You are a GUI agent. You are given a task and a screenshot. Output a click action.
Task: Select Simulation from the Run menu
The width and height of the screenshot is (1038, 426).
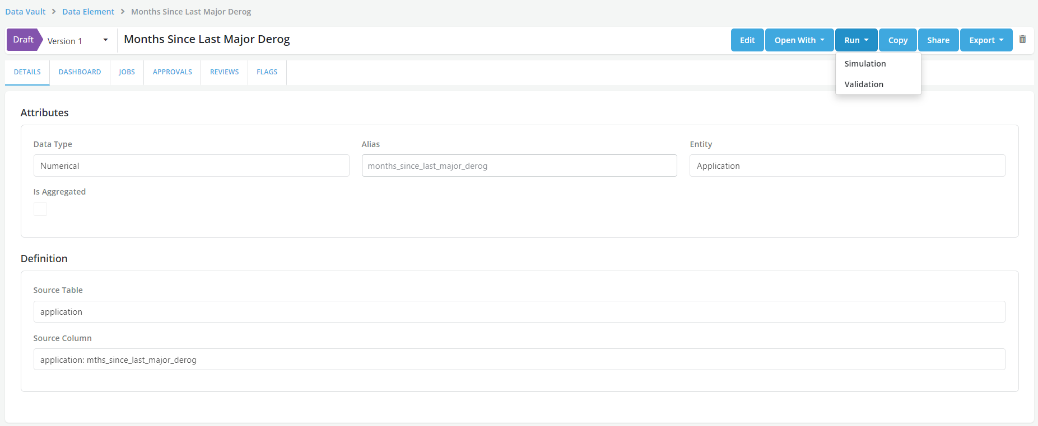click(x=865, y=64)
